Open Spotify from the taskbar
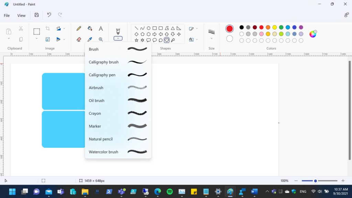 click(x=169, y=191)
